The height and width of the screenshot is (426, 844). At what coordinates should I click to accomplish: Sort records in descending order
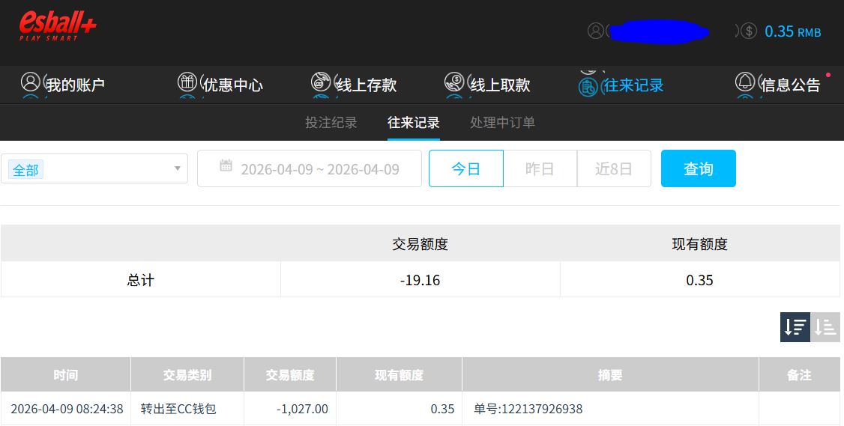pyautogui.click(x=795, y=327)
